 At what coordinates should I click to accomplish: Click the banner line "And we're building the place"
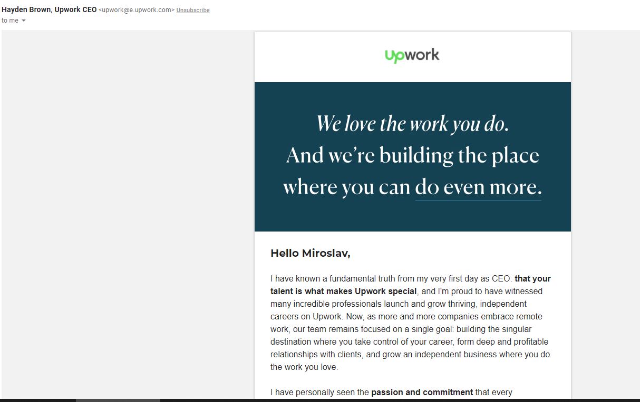(413, 156)
